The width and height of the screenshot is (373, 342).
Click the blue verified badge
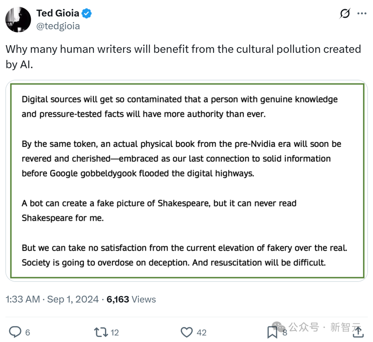click(87, 13)
